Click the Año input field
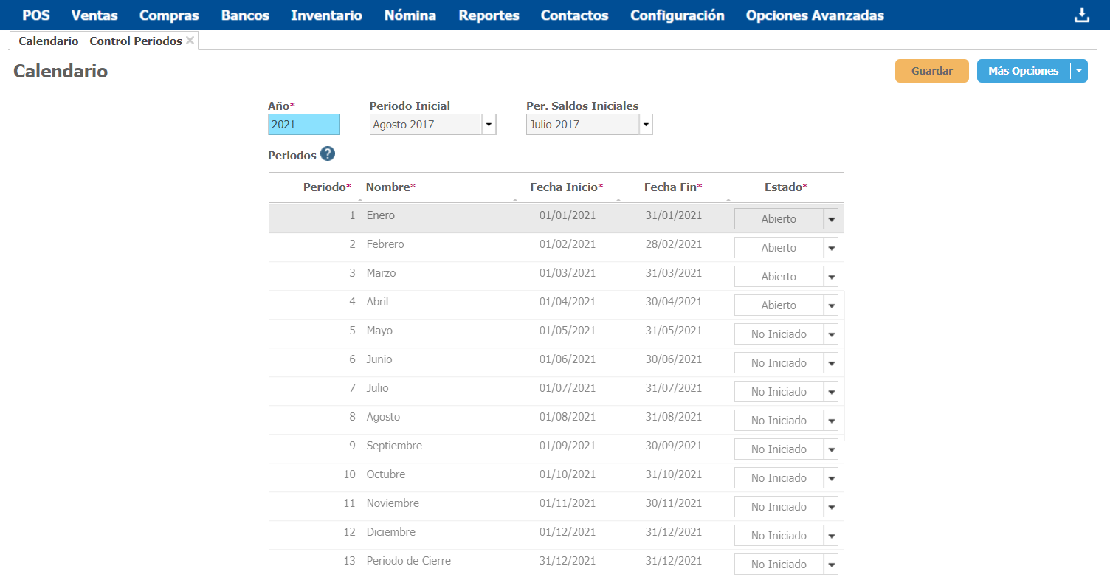The width and height of the screenshot is (1110, 580). pos(303,125)
